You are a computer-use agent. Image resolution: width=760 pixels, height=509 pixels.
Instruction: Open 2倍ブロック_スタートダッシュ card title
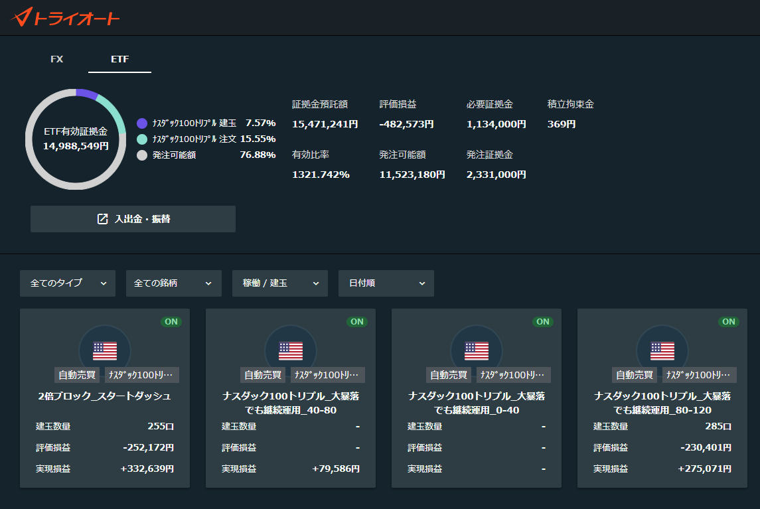tap(105, 397)
